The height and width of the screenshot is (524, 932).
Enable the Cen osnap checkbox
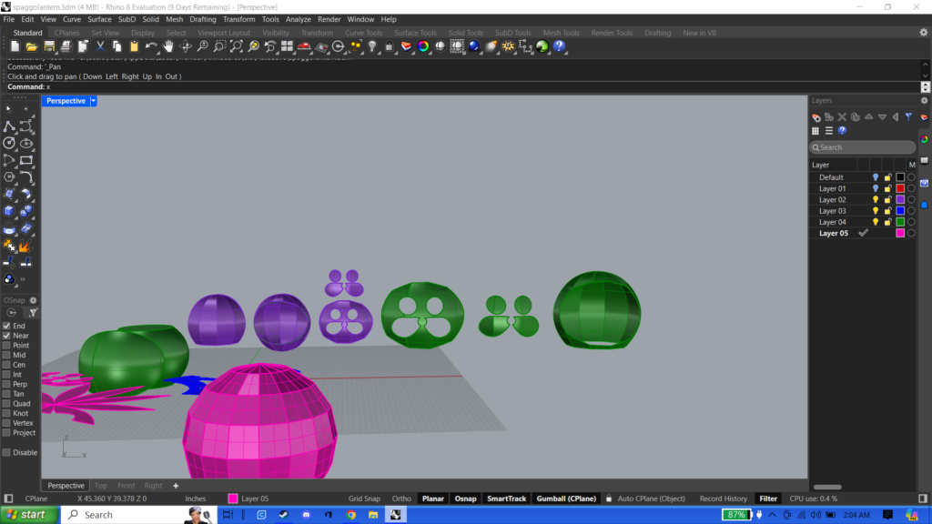[6, 365]
